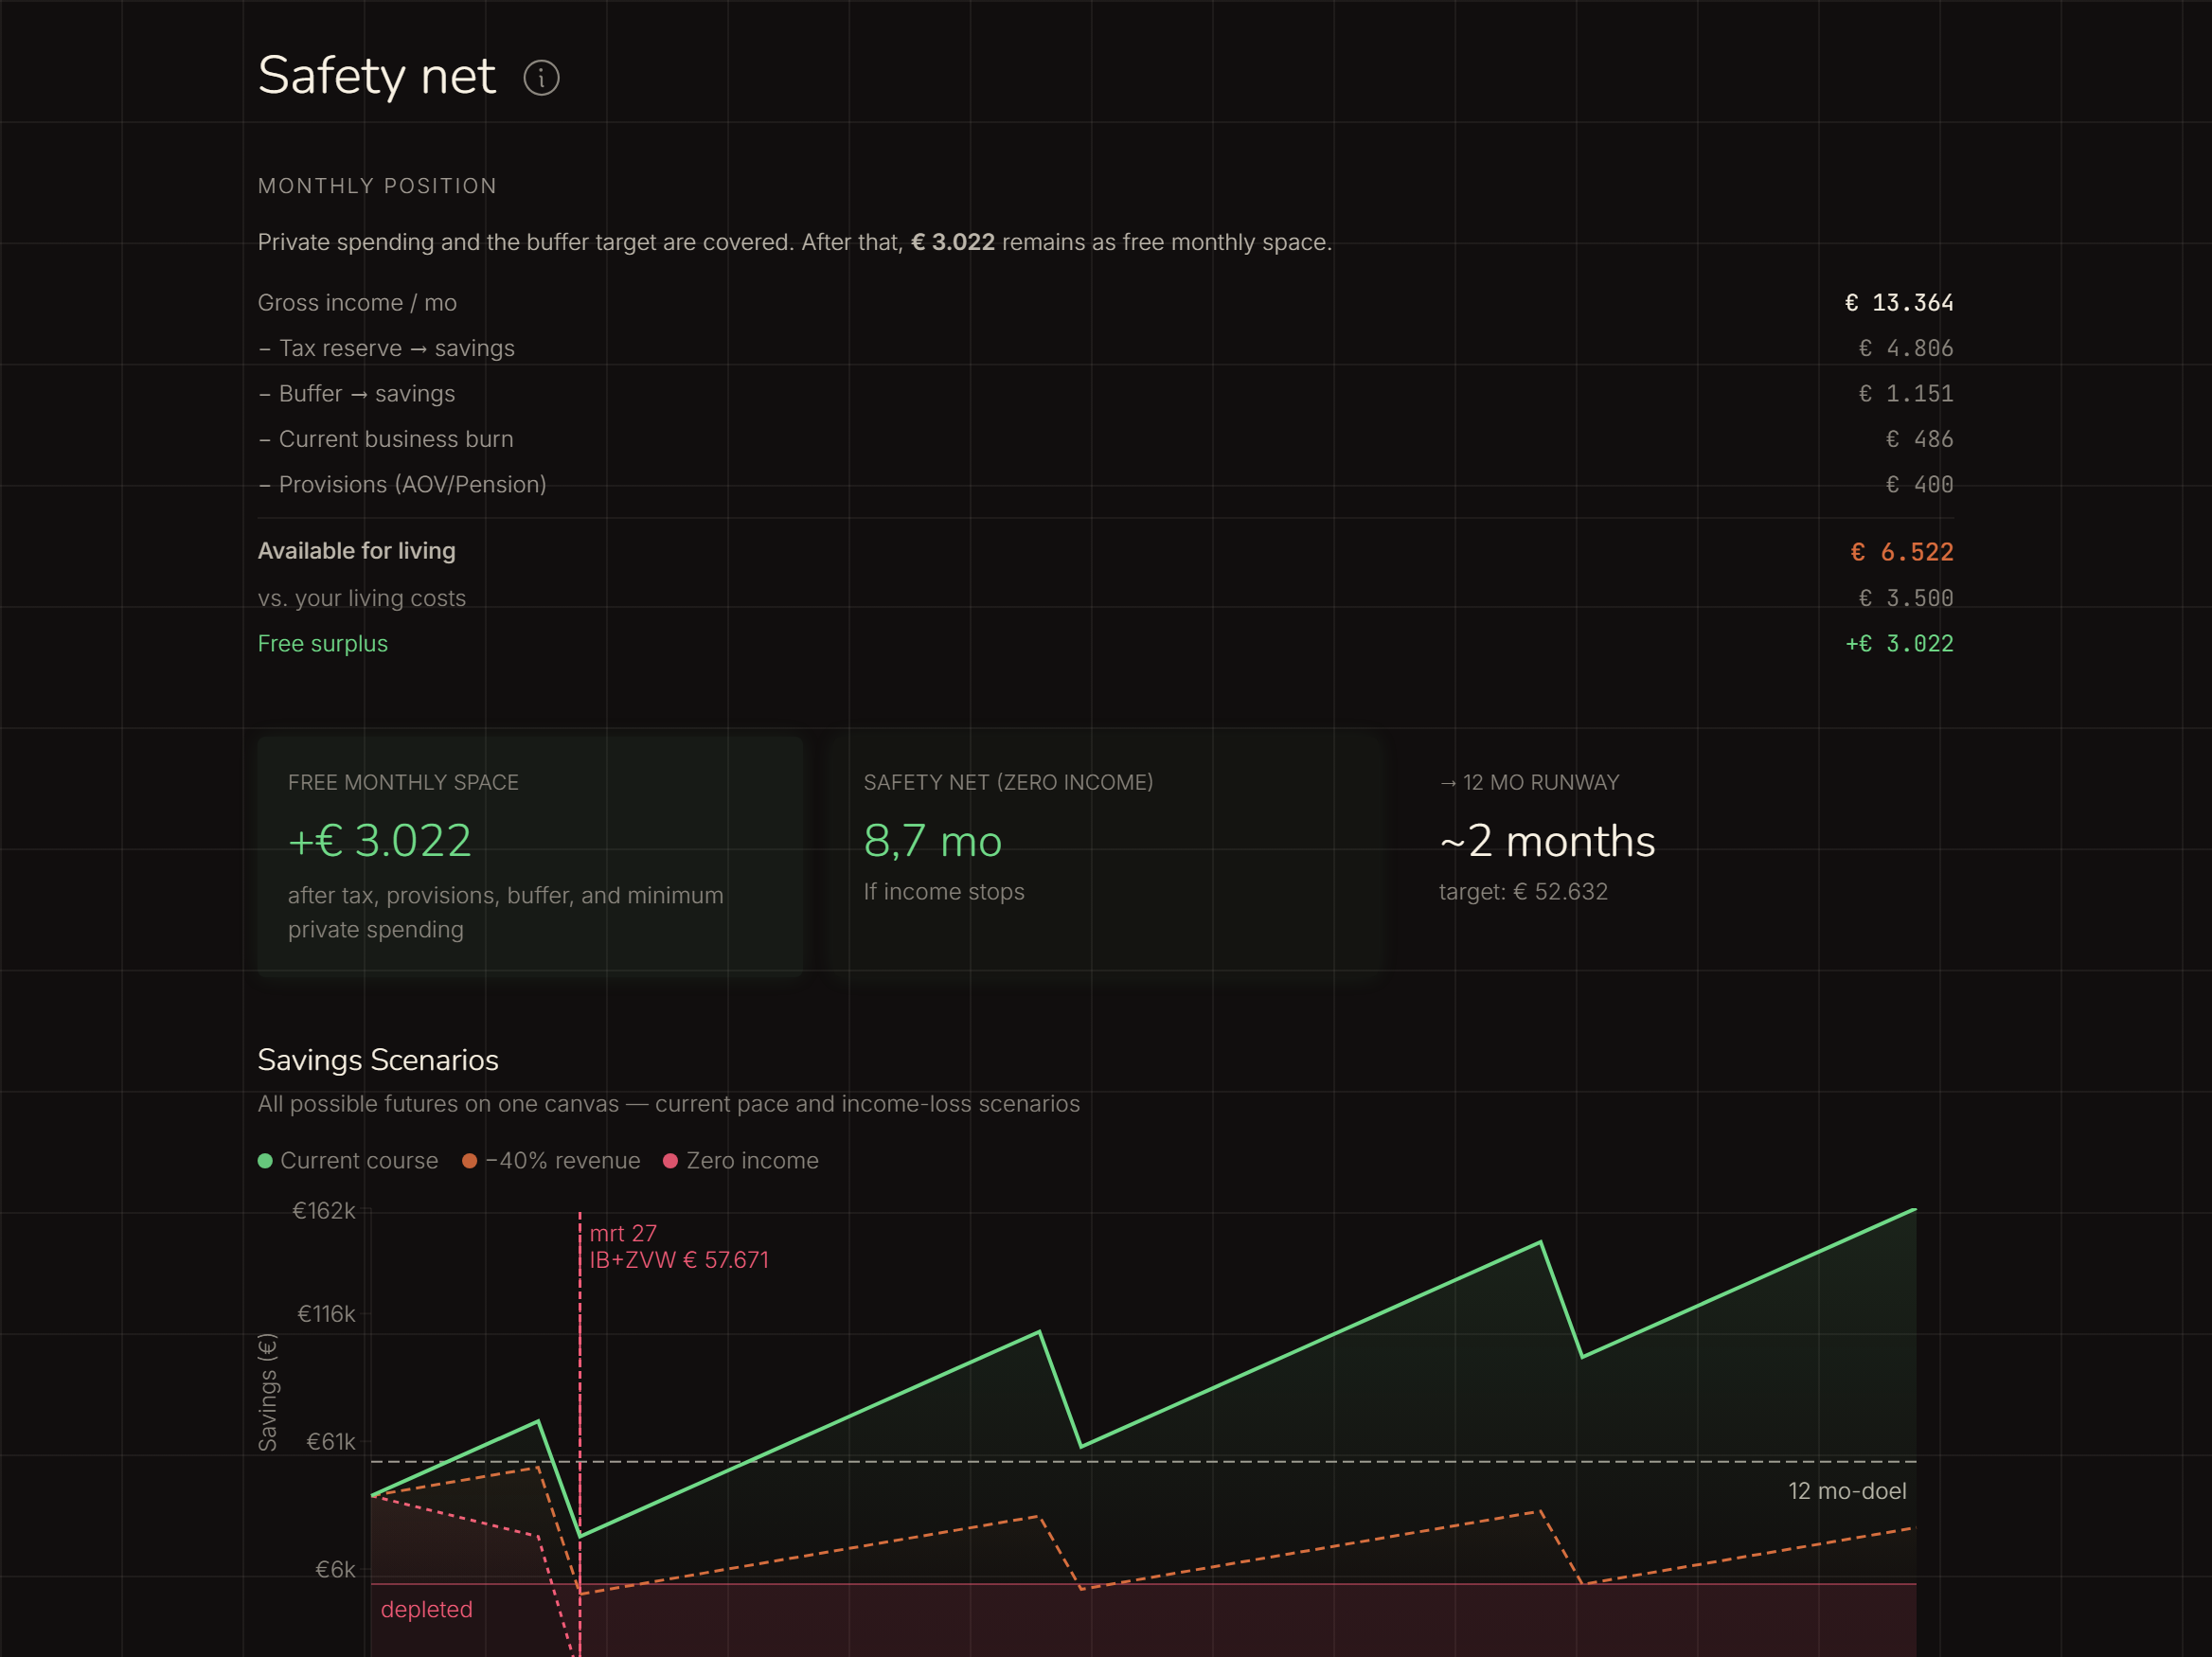Click the business burn amount € 486
Screen dimensions: 2212x1657
click(x=1919, y=439)
